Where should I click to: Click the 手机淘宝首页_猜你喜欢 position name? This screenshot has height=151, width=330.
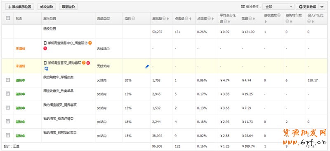coord(64,63)
